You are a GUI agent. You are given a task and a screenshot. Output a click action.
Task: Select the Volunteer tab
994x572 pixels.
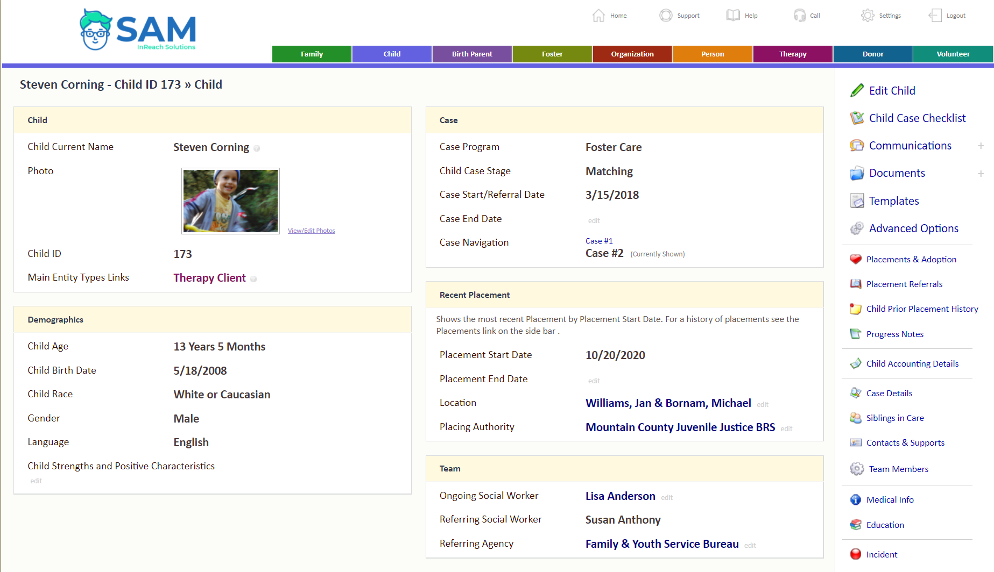click(x=953, y=54)
